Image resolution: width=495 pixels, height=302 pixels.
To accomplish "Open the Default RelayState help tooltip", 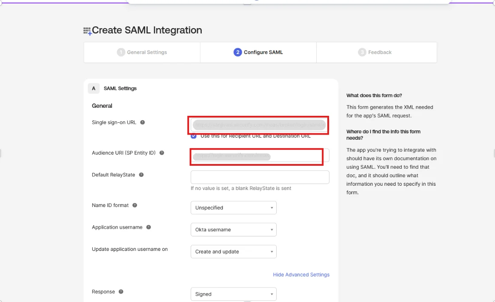I will coord(142,174).
